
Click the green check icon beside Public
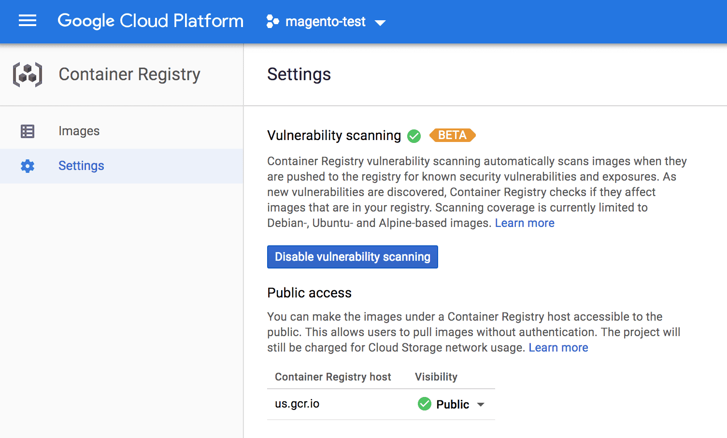coord(425,404)
